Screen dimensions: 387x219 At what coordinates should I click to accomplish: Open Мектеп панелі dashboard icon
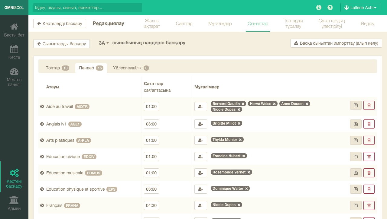[x=14, y=77]
